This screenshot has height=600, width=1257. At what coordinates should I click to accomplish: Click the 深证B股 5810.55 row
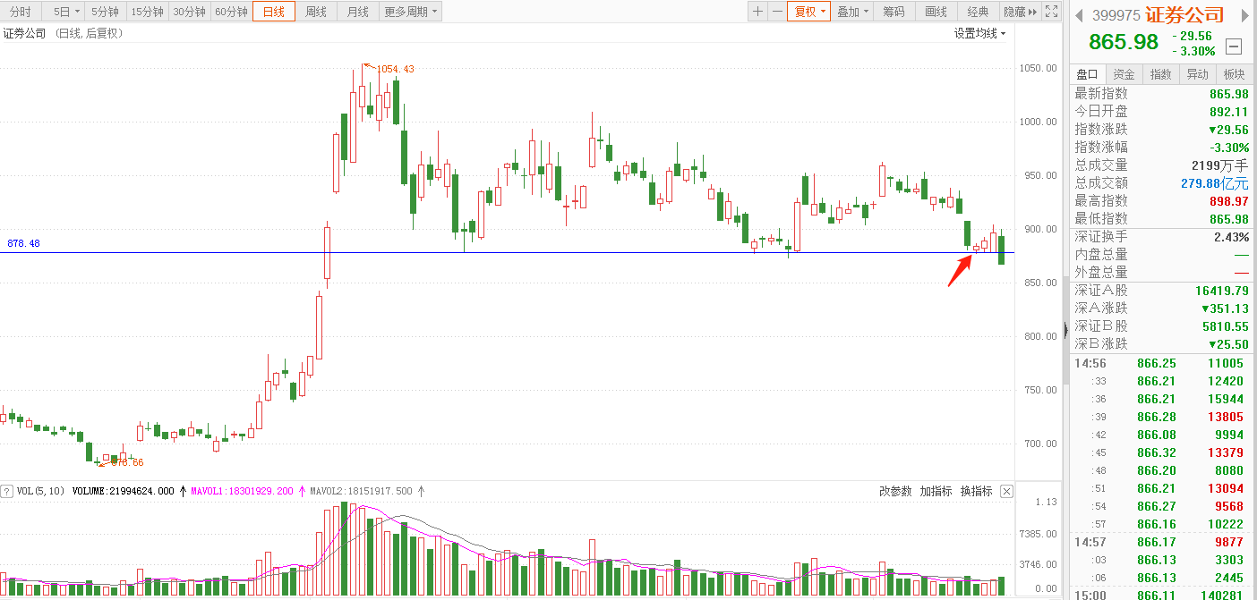point(1161,326)
